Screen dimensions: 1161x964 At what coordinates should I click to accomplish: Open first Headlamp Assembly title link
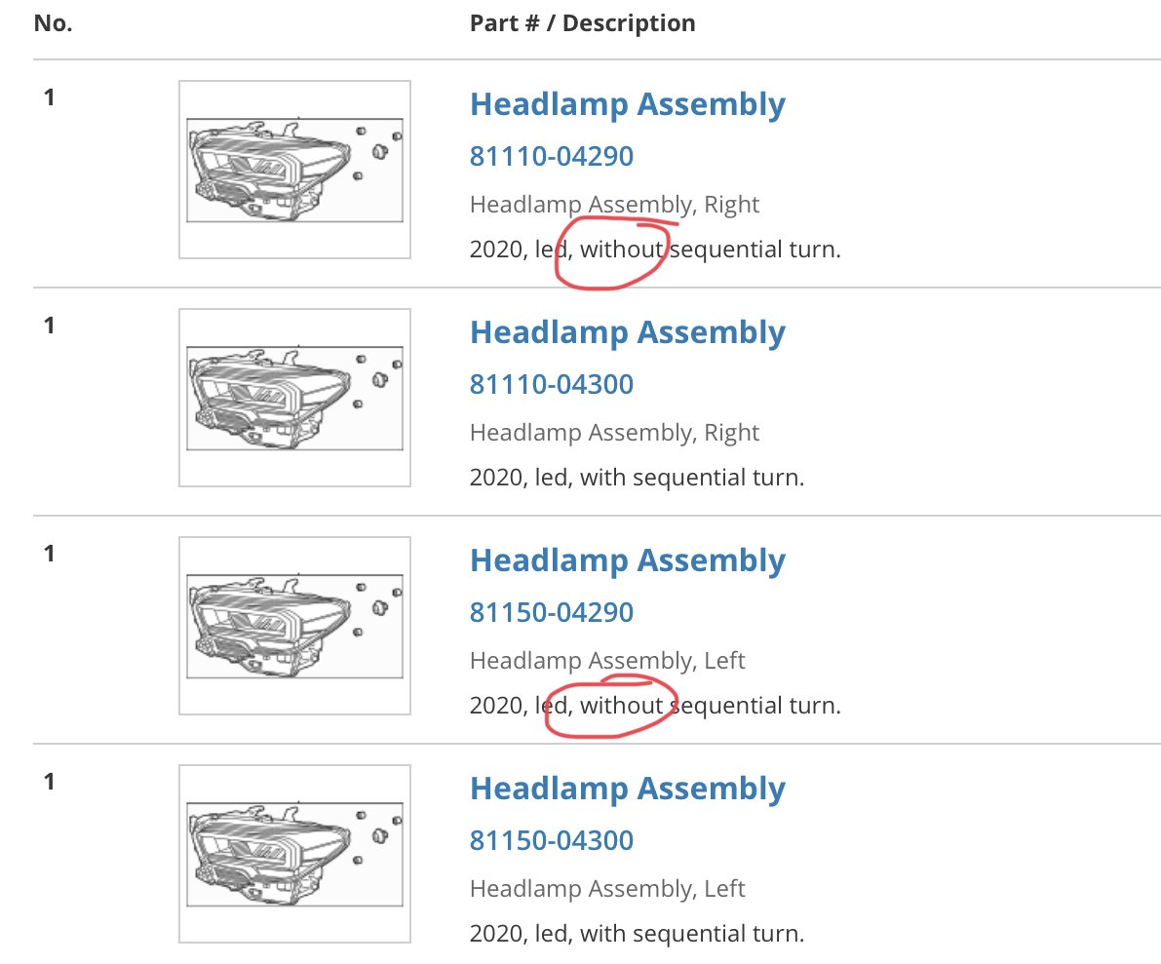click(x=627, y=105)
